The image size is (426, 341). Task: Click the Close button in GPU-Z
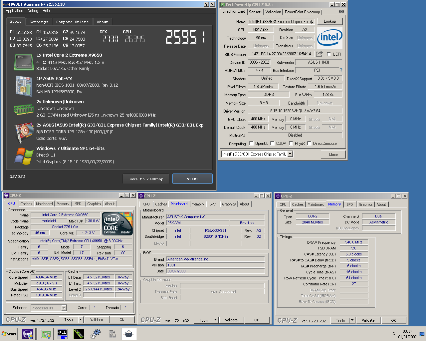click(x=333, y=154)
